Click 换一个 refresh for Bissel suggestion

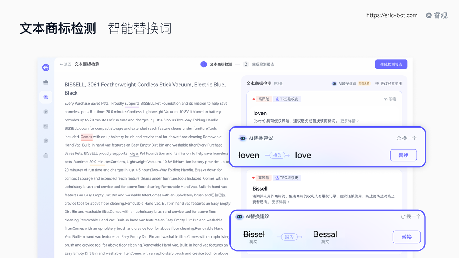click(x=411, y=216)
